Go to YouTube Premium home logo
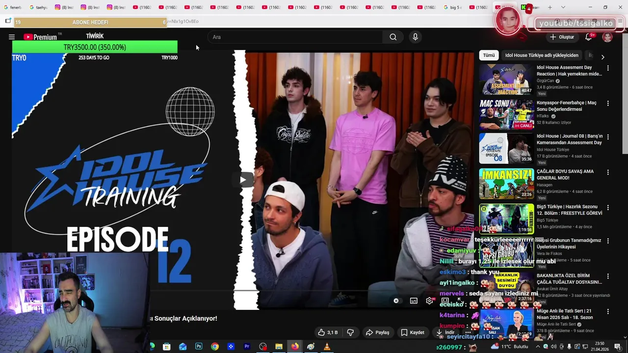This screenshot has width=628, height=353. 40,37
